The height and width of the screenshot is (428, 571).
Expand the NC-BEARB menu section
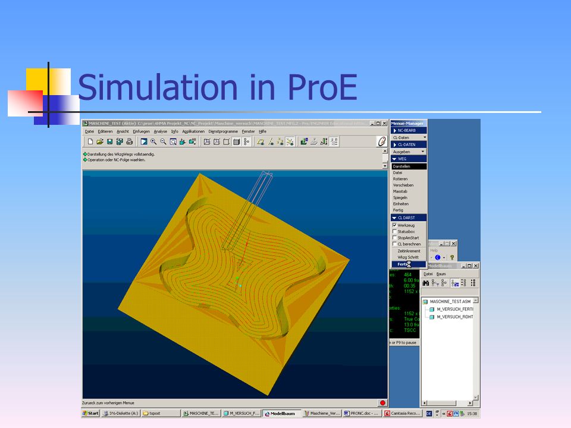click(x=409, y=130)
